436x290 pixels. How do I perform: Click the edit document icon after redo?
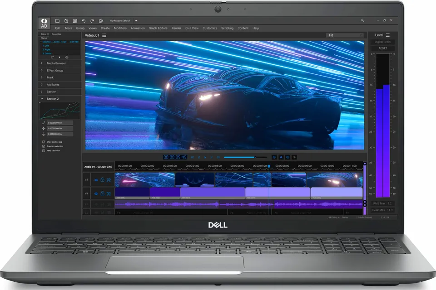pyautogui.click(x=101, y=21)
